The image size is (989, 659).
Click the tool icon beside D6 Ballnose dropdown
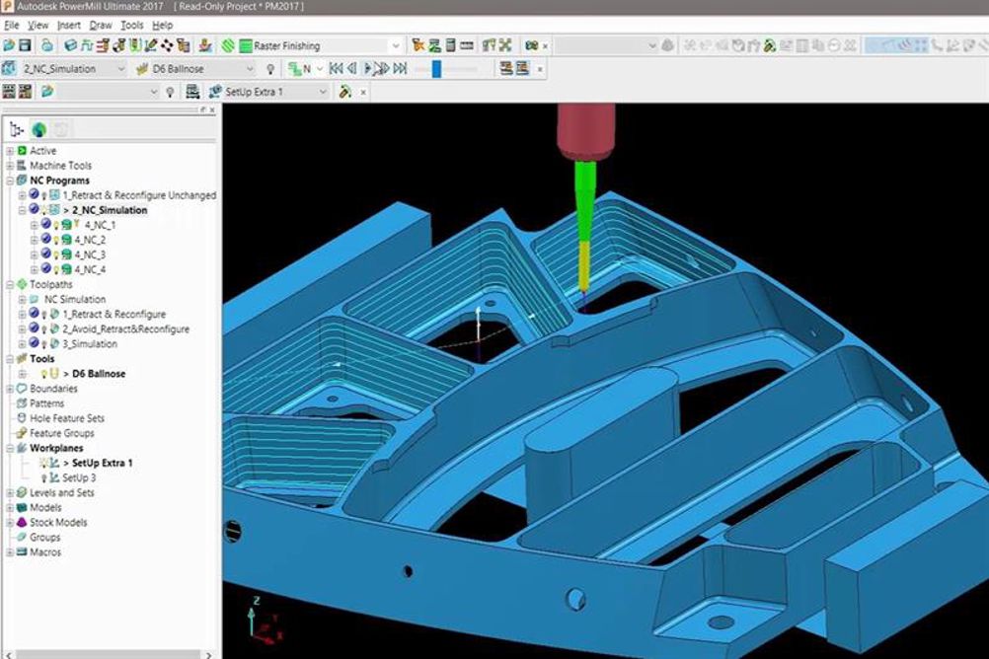142,69
